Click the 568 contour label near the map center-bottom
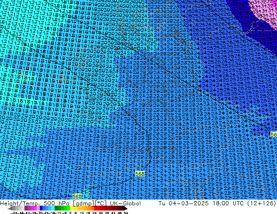The image size is (277, 214). point(140,174)
